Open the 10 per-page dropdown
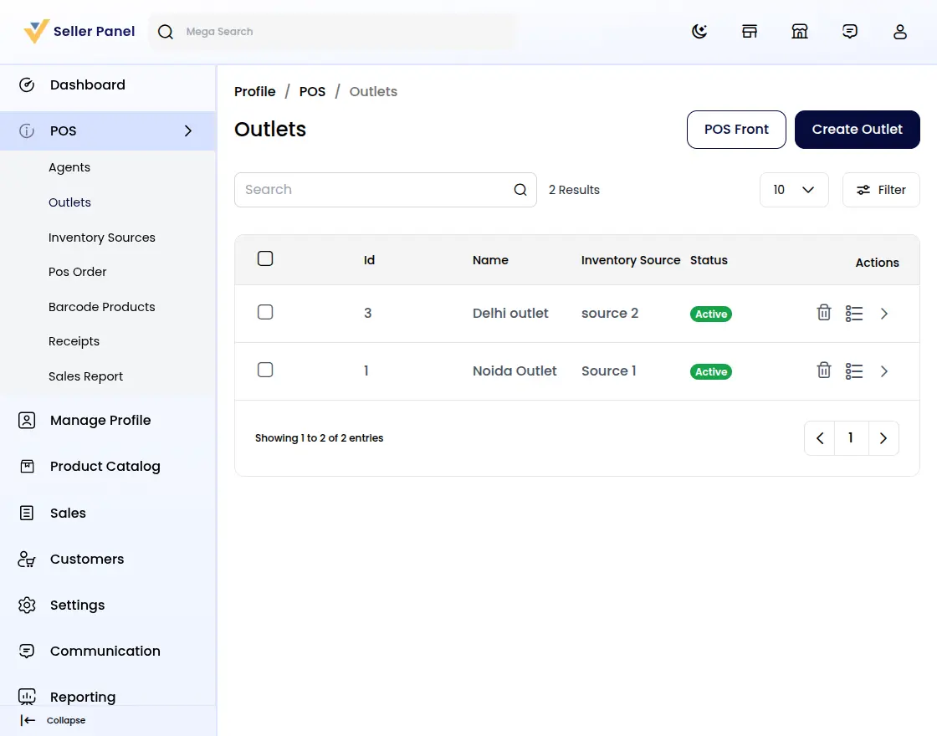 click(794, 190)
